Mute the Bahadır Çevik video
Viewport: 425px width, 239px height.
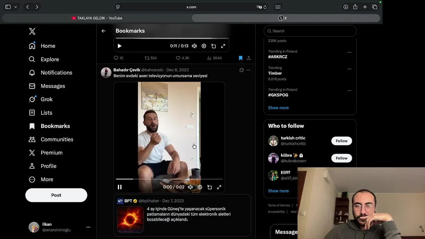[x=190, y=187]
